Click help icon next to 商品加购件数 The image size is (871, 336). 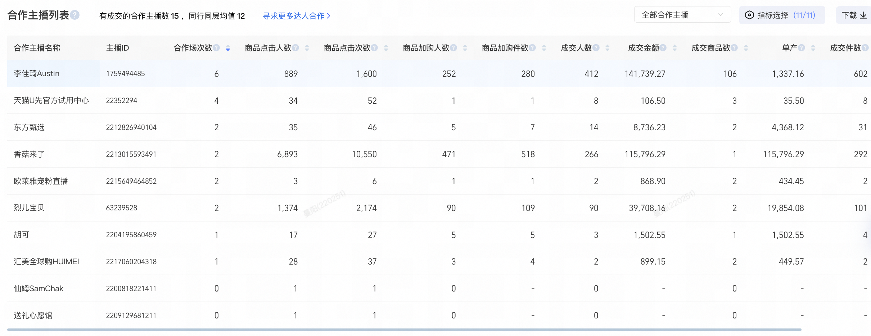click(532, 48)
